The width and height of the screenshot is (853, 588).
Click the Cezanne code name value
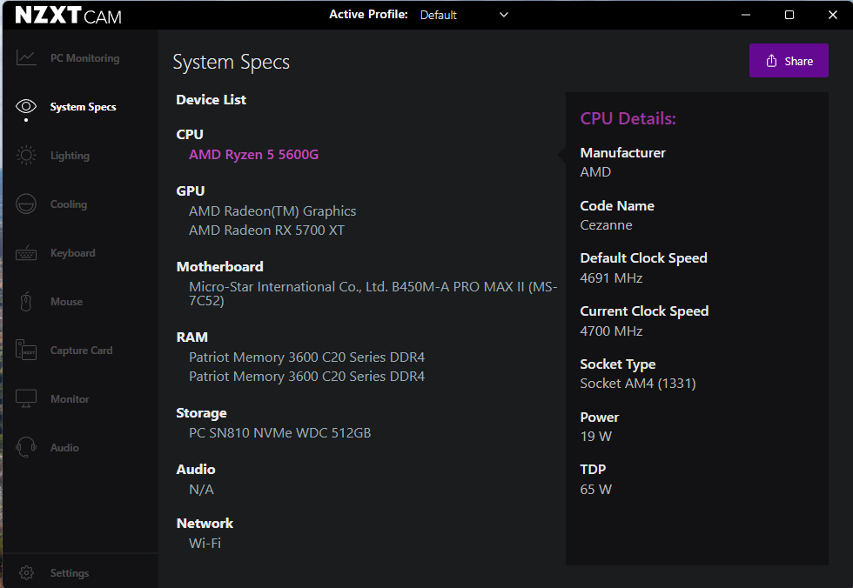point(606,225)
